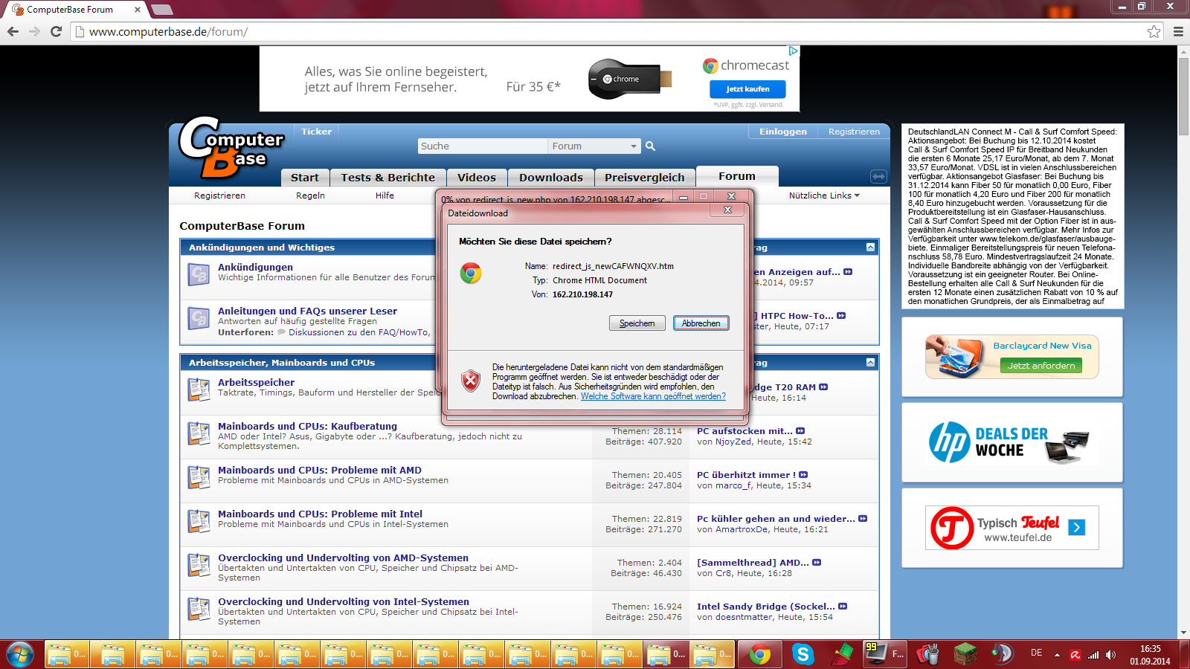1190x669 pixels.
Task: Open Overclocking und Undervolting von Intel-Systemen
Action: coord(344,601)
